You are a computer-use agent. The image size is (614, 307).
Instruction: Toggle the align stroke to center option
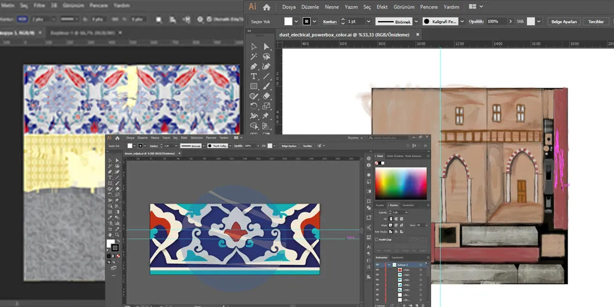coord(390,231)
